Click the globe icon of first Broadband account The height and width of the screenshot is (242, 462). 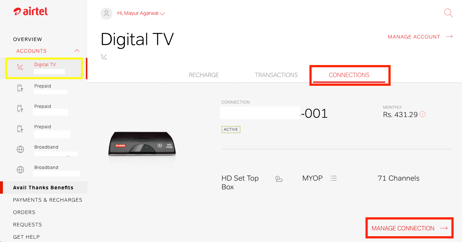(x=20, y=149)
